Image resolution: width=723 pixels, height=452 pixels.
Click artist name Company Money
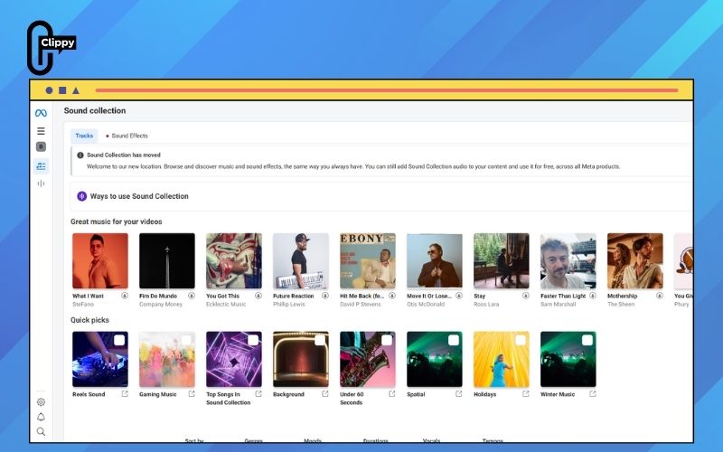click(x=161, y=305)
